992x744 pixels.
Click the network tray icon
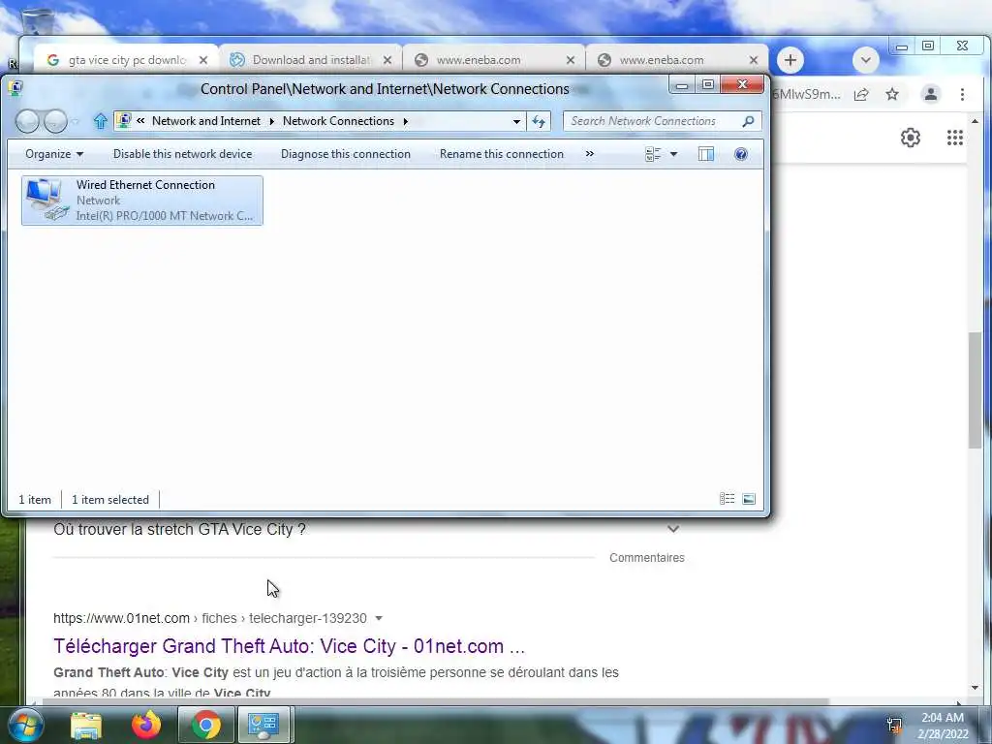point(894,725)
